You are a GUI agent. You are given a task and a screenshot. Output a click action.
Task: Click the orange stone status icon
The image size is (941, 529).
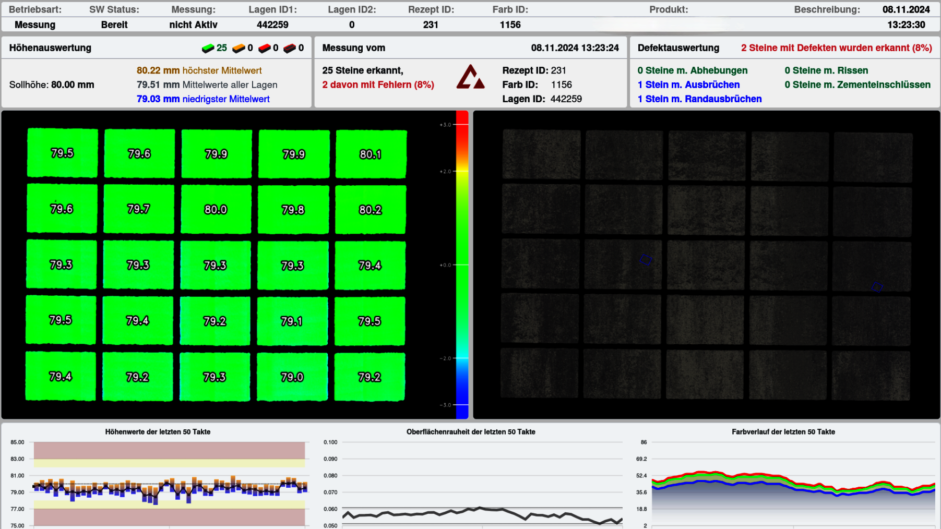(x=239, y=48)
